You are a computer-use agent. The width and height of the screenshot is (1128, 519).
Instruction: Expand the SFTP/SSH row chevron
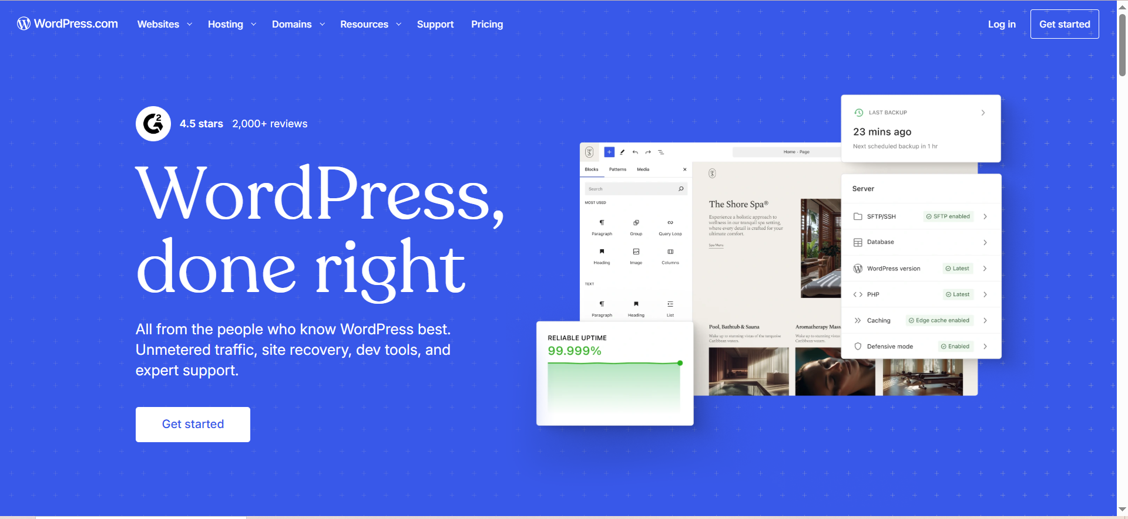coord(985,216)
